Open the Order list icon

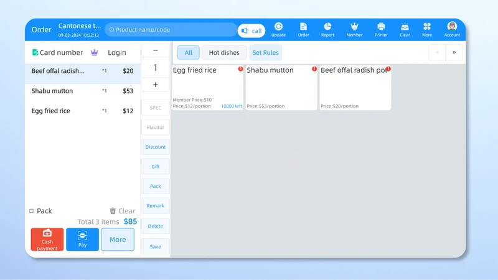pyautogui.click(x=303, y=27)
